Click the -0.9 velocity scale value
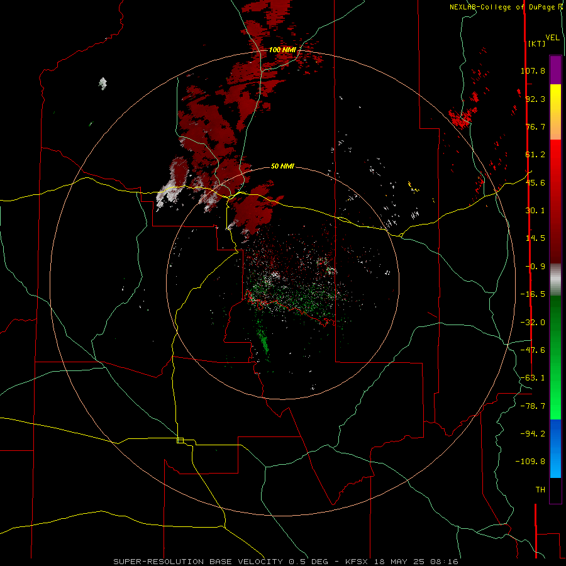The height and width of the screenshot is (566, 566). pyautogui.click(x=535, y=267)
